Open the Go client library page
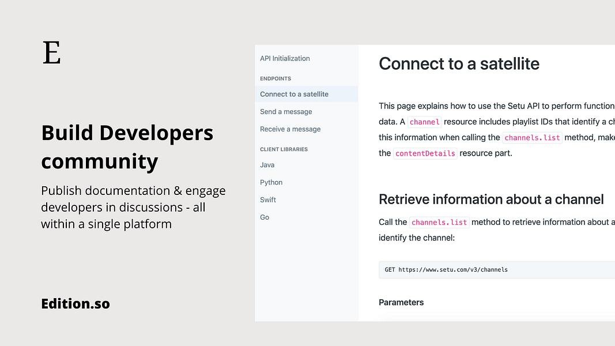The height and width of the screenshot is (346, 615). [x=265, y=217]
